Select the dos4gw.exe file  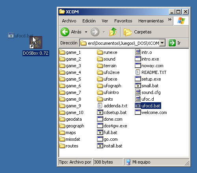click(x=112, y=126)
